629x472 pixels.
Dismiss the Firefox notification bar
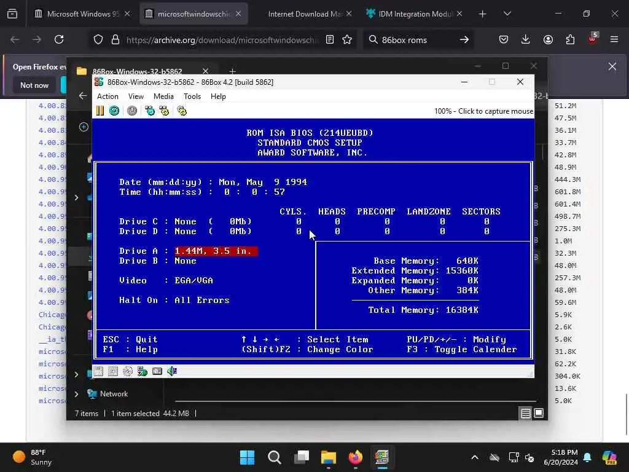pos(612,66)
